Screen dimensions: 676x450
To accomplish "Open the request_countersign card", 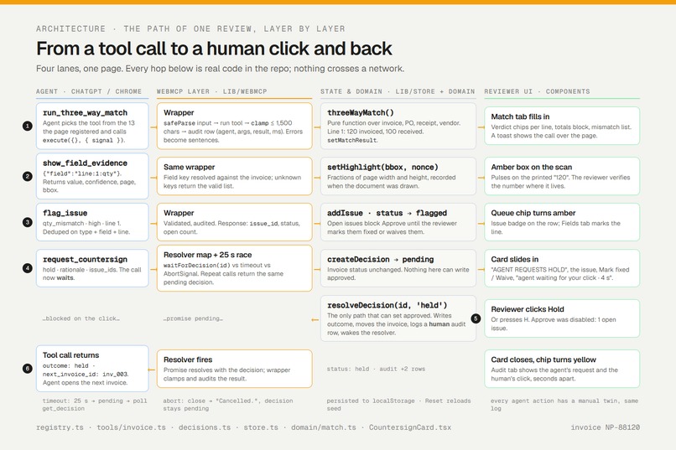I will tap(92, 268).
